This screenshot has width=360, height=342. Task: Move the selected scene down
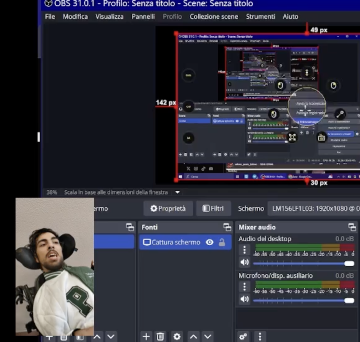coord(111,337)
